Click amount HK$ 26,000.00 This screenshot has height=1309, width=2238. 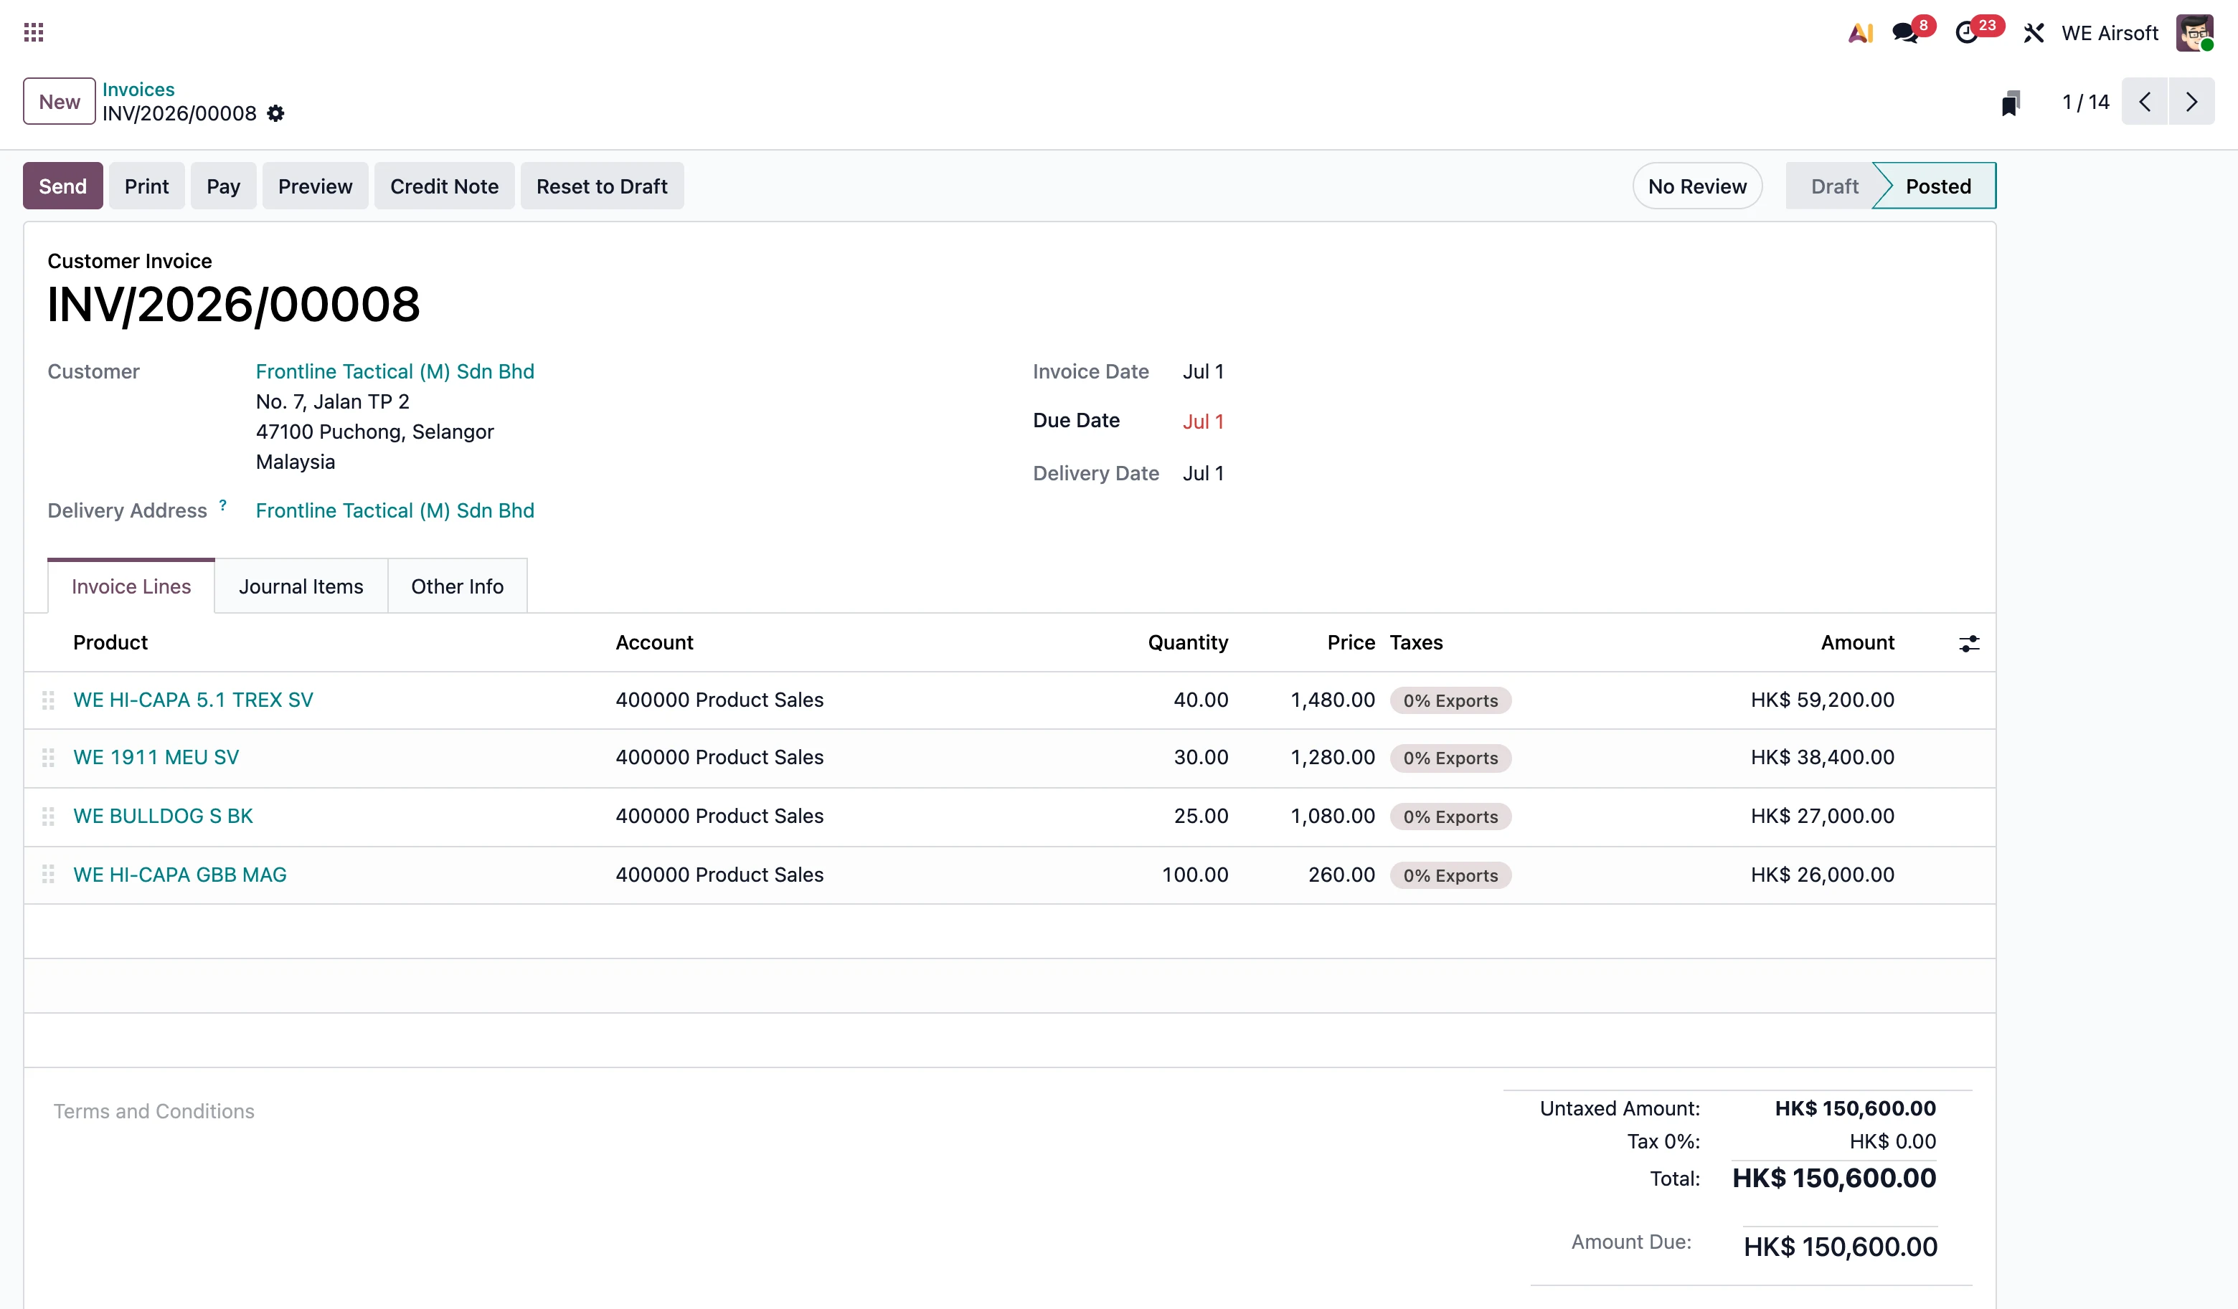[x=1823, y=874]
